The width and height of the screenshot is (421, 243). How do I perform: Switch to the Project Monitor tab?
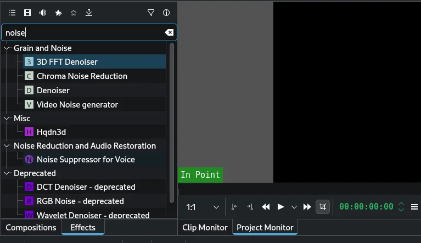click(x=265, y=228)
